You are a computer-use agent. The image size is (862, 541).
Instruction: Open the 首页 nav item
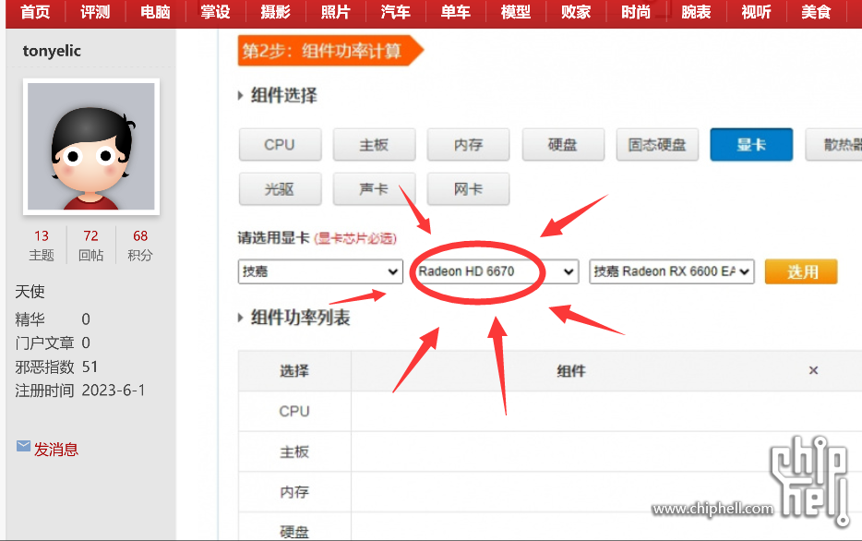[x=35, y=12]
